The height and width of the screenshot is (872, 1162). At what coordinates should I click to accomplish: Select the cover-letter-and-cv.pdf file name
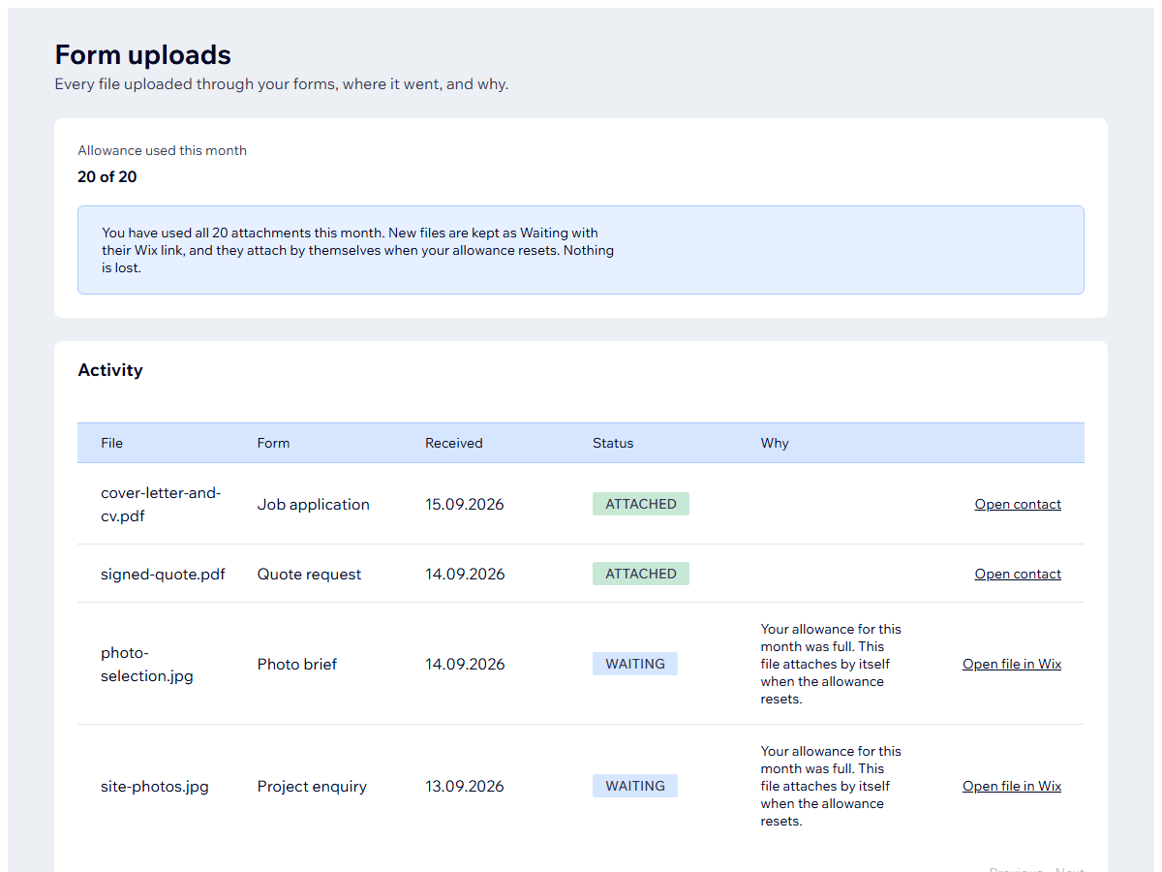point(161,504)
